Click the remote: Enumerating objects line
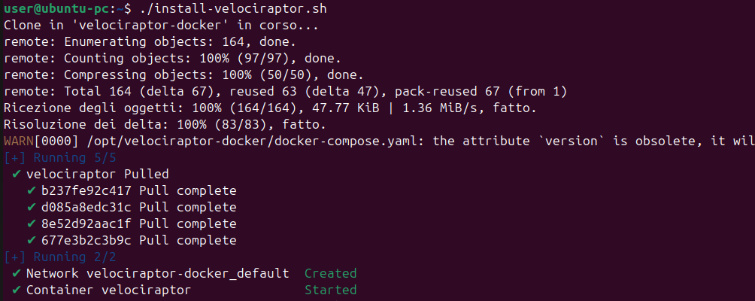Viewport: 755px width, 301px height. [150, 42]
